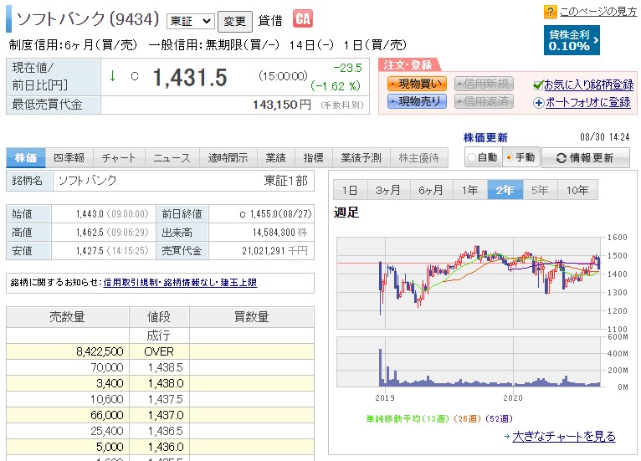Click the 1,437.5 price row
641x461 pixels.
point(161,399)
